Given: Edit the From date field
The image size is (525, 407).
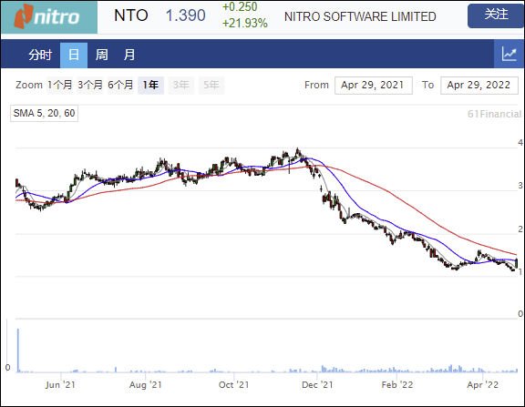Looking at the screenshot, I should tap(374, 85).
